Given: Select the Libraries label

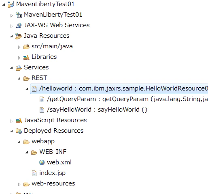Looking at the screenshot, I should click(44, 57).
